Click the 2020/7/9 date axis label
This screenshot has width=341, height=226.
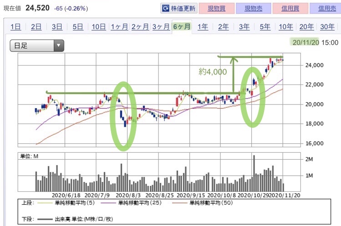click(x=97, y=196)
